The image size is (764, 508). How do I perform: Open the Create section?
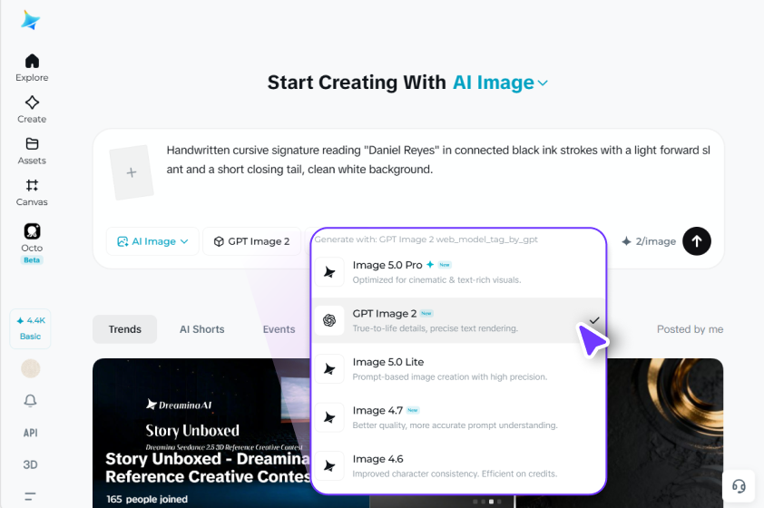(x=32, y=109)
